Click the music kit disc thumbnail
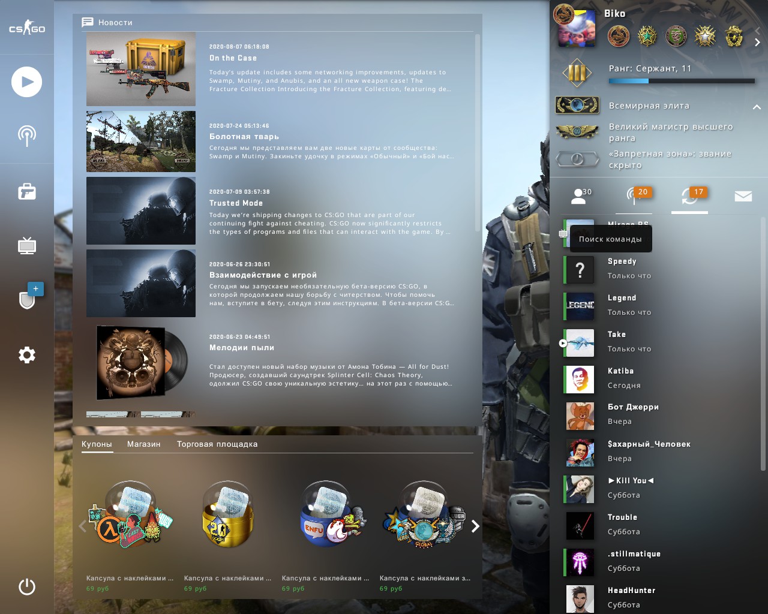This screenshot has width=768, height=614. coord(141,362)
